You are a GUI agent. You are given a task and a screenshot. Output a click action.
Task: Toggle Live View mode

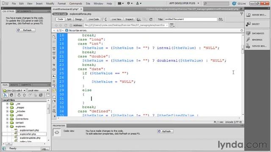click(x=116, y=19)
